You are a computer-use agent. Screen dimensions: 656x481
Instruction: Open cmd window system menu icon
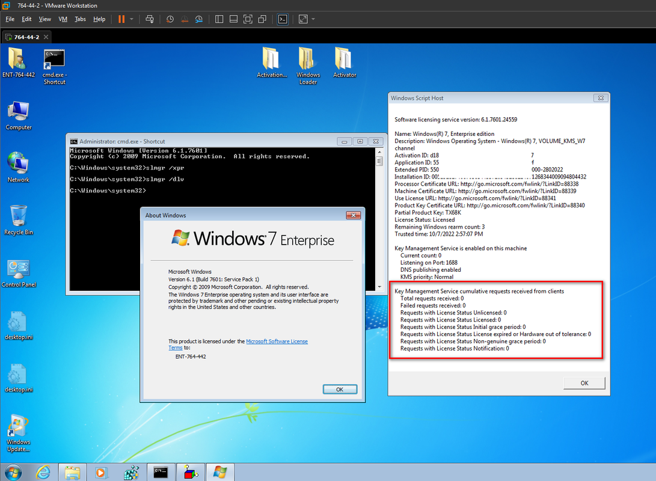pyautogui.click(x=73, y=141)
